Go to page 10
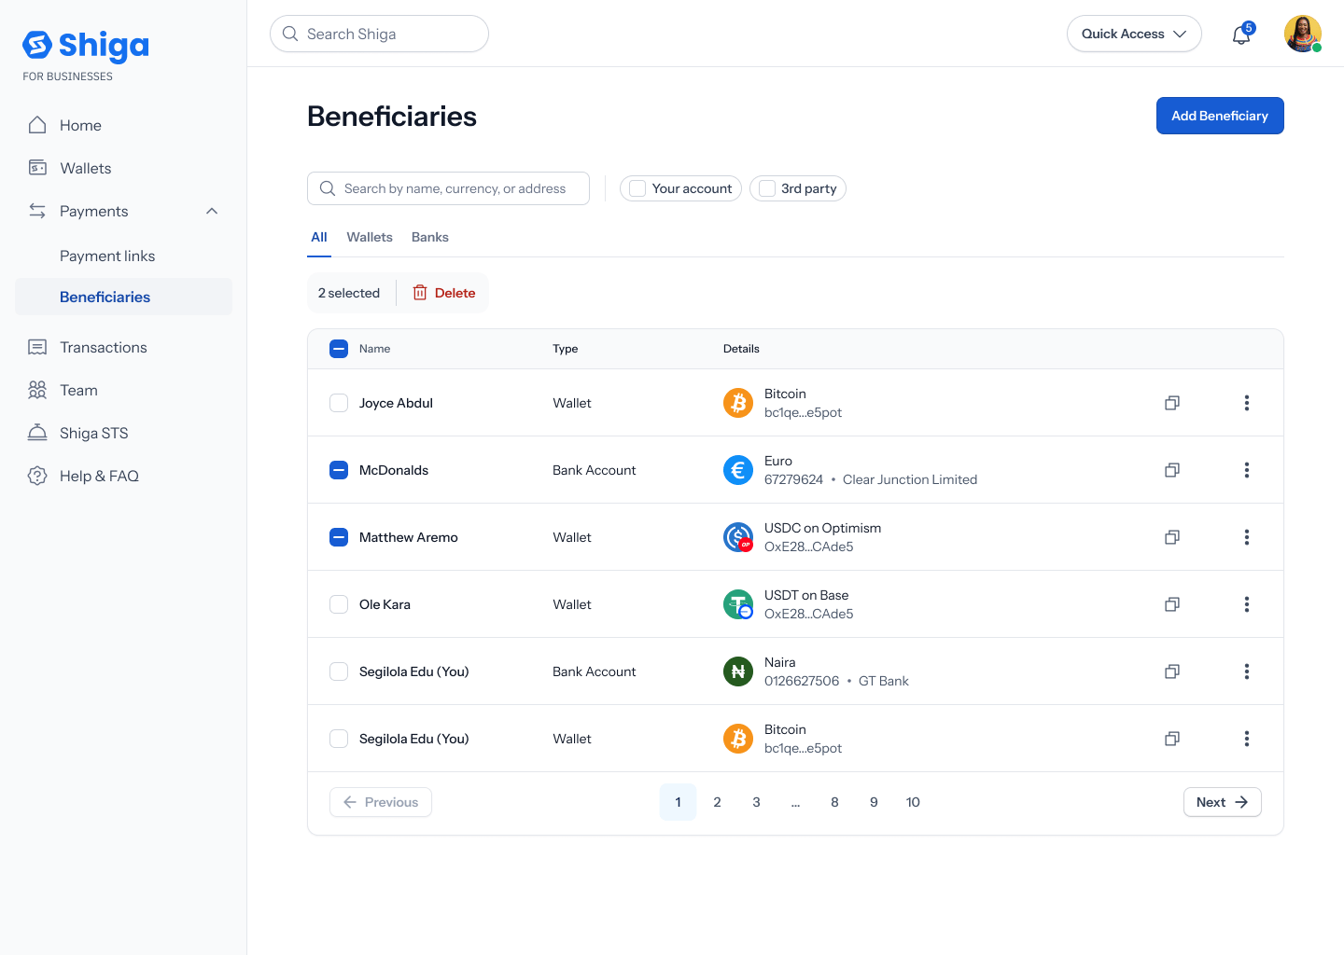 [913, 802]
